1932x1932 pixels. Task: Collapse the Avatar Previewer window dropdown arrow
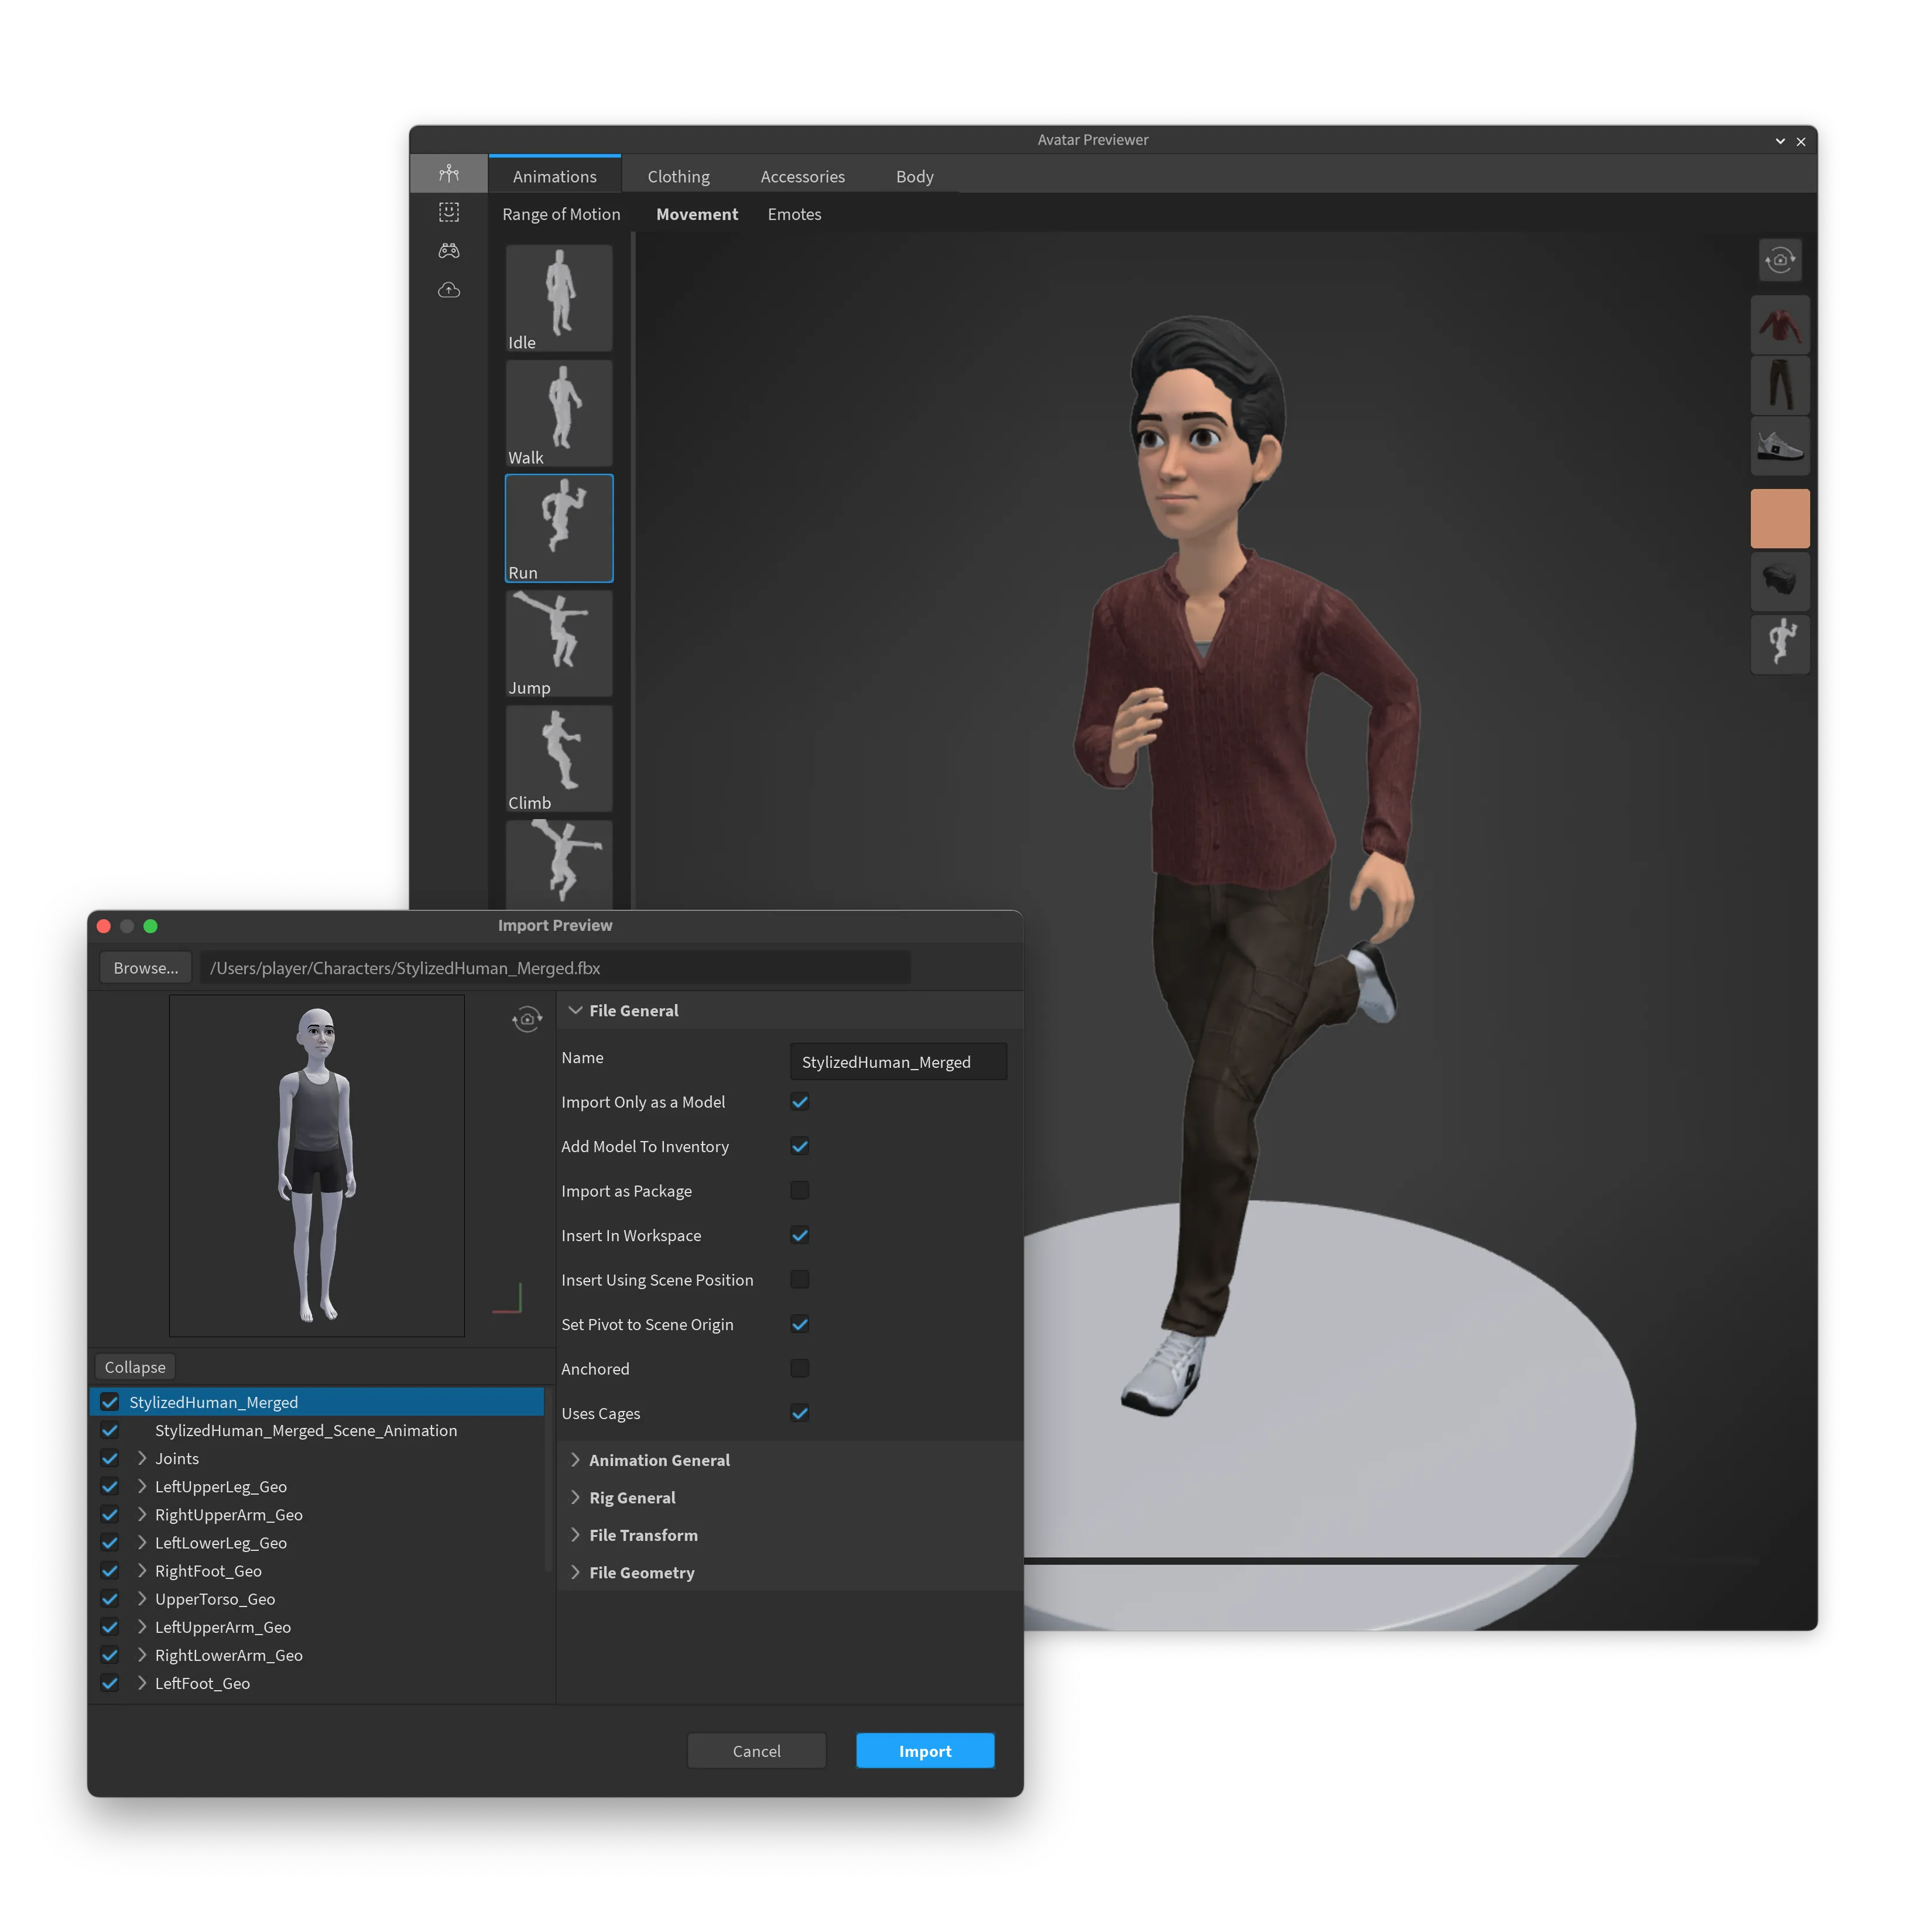click(x=1779, y=141)
